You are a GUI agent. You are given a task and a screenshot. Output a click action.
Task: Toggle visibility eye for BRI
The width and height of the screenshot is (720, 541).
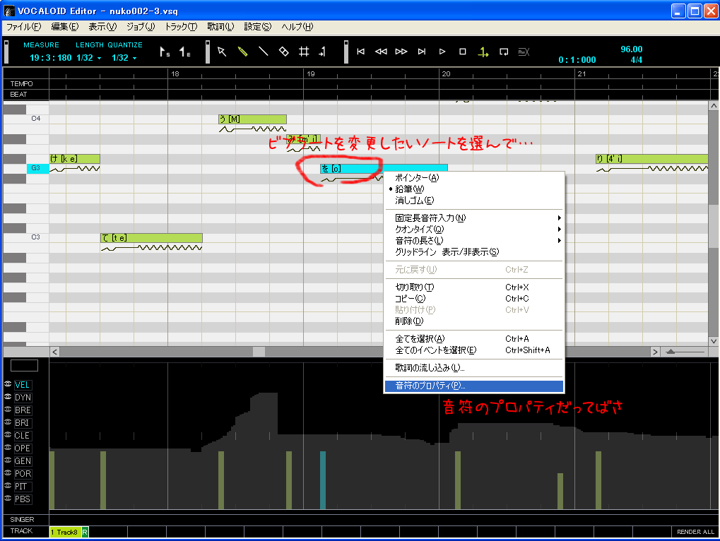point(8,422)
